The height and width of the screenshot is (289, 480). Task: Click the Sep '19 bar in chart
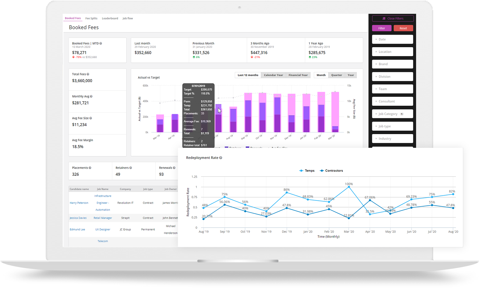coord(248,112)
